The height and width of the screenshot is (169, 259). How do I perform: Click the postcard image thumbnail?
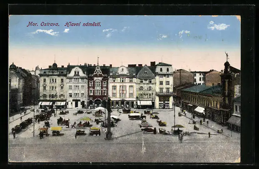point(124,89)
